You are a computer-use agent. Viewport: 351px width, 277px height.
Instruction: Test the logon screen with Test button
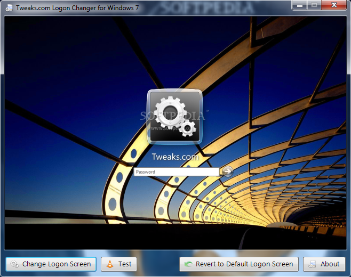tap(118, 264)
